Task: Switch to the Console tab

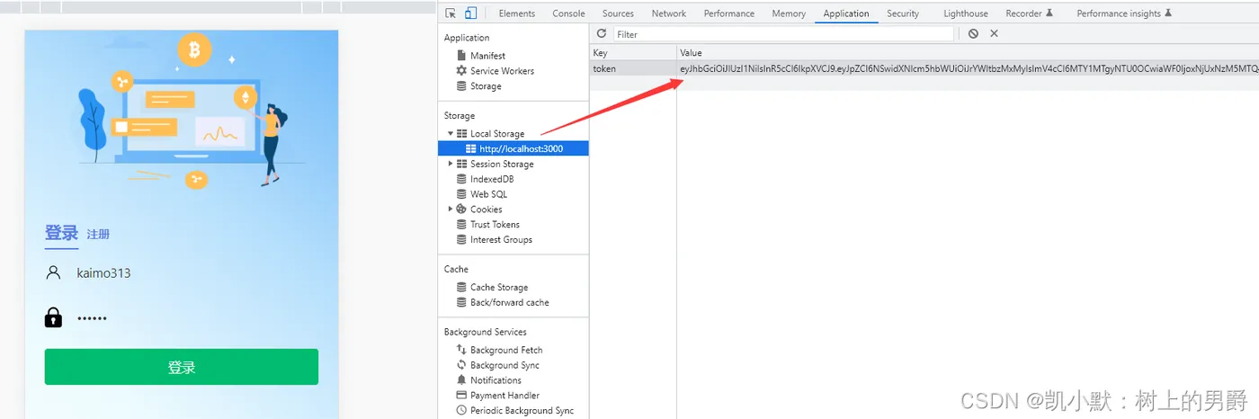Action: coord(568,13)
